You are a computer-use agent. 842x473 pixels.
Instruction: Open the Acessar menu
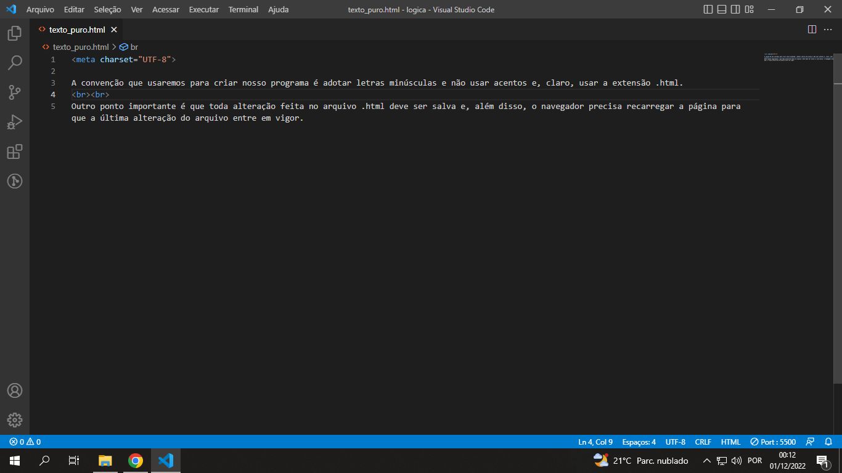coord(166,9)
